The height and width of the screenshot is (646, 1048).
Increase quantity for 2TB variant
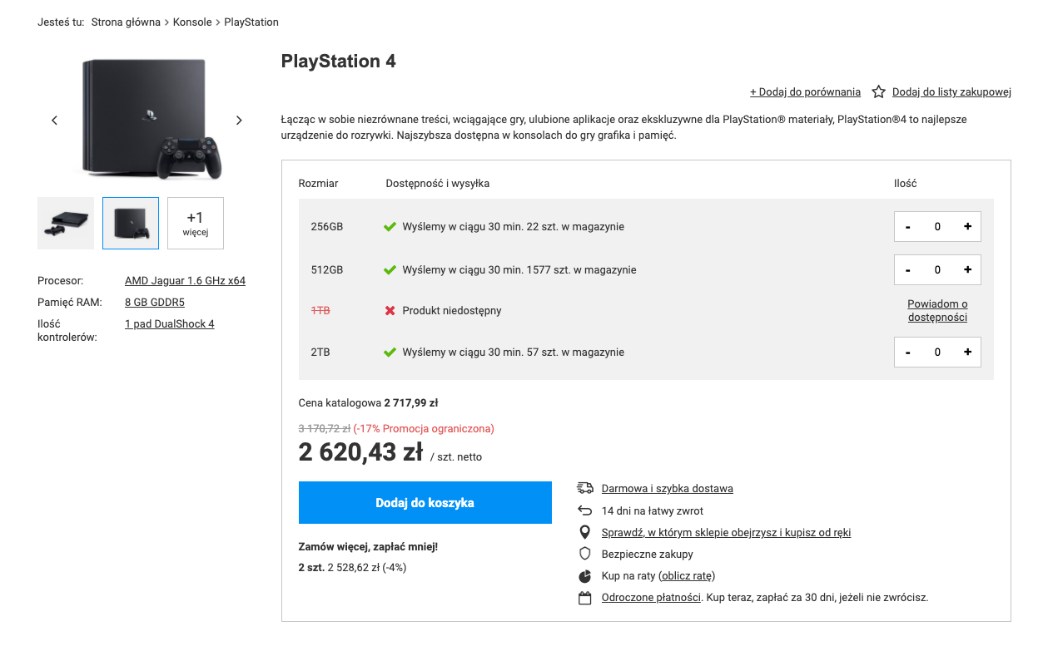(x=967, y=352)
